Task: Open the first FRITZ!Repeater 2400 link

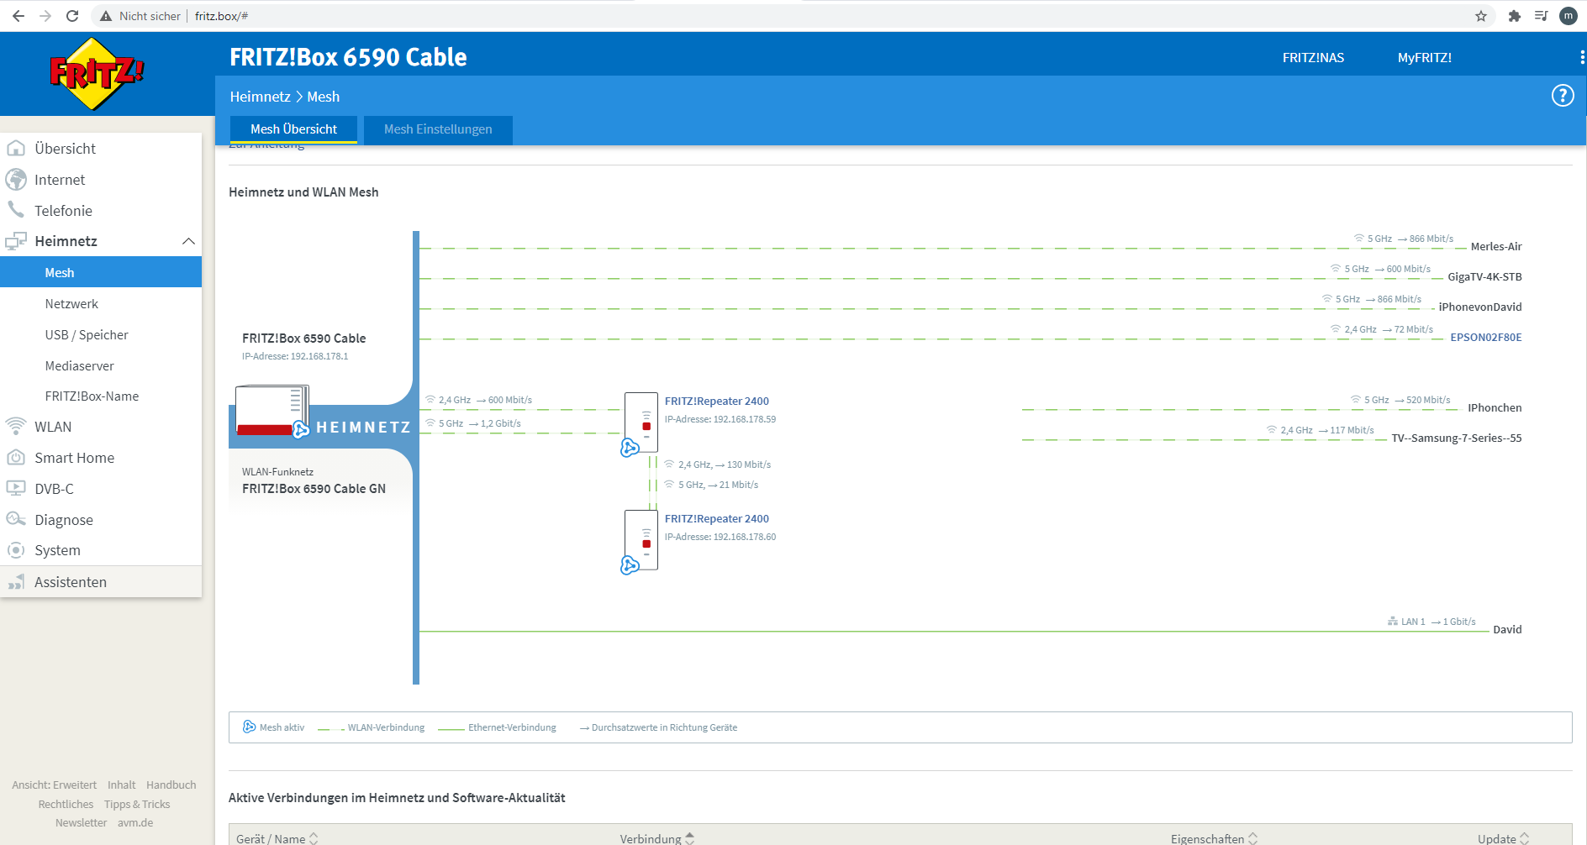Action: coord(716,401)
